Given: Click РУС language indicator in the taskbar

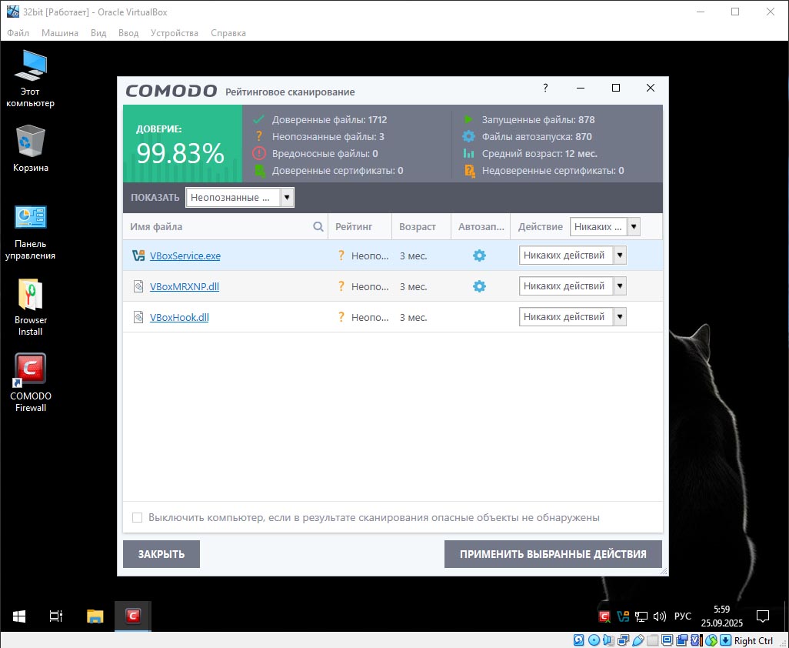Looking at the screenshot, I should 682,616.
